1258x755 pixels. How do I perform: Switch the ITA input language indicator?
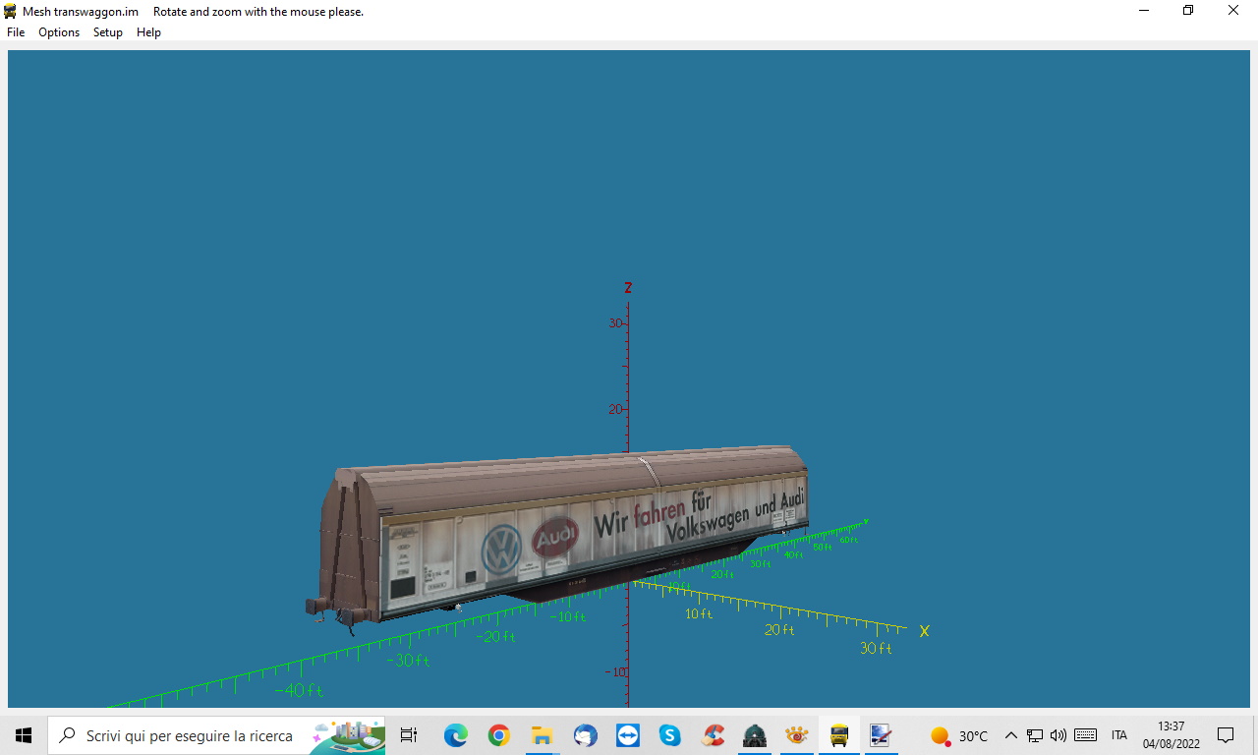[x=1119, y=735]
